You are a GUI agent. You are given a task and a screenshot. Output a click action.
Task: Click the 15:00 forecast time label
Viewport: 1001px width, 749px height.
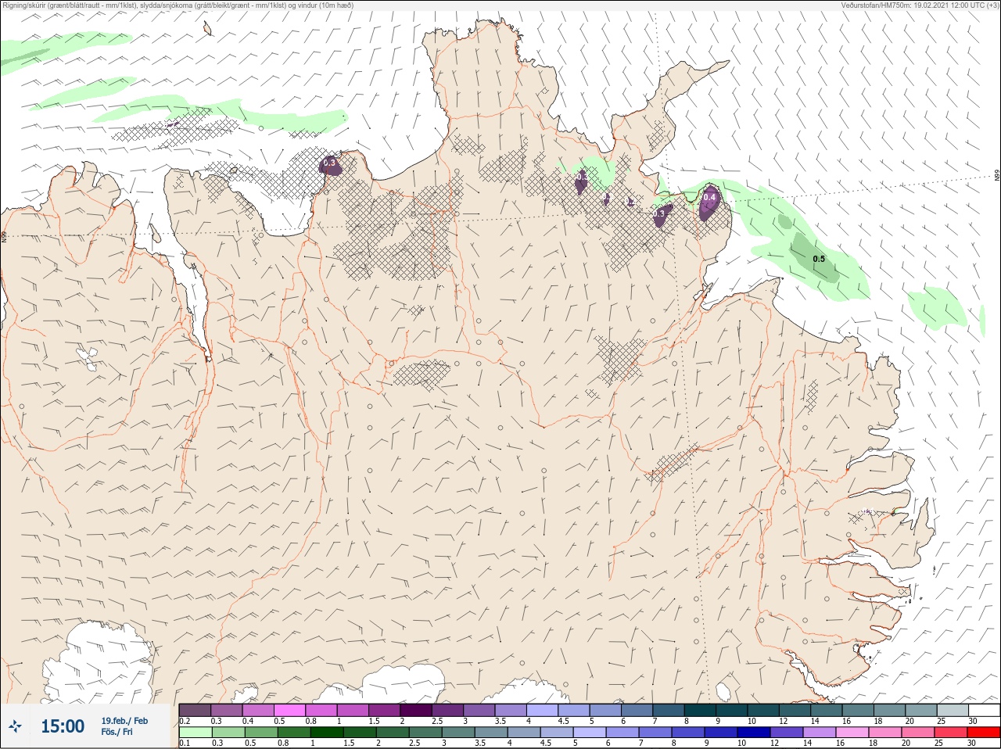pyautogui.click(x=63, y=726)
